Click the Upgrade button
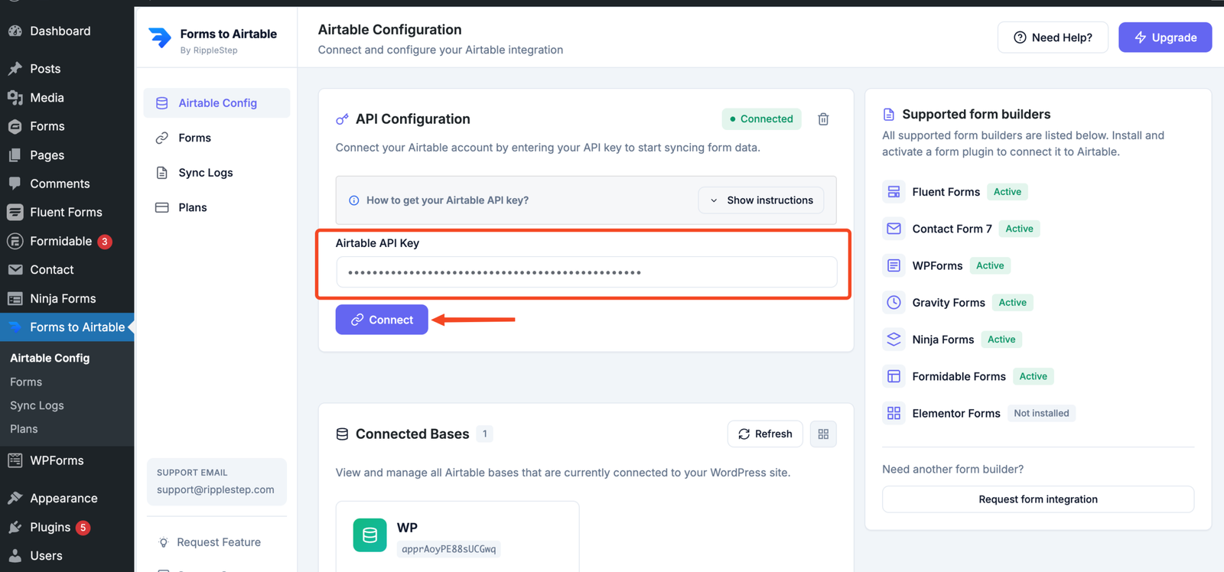Image resolution: width=1224 pixels, height=572 pixels. pos(1165,37)
